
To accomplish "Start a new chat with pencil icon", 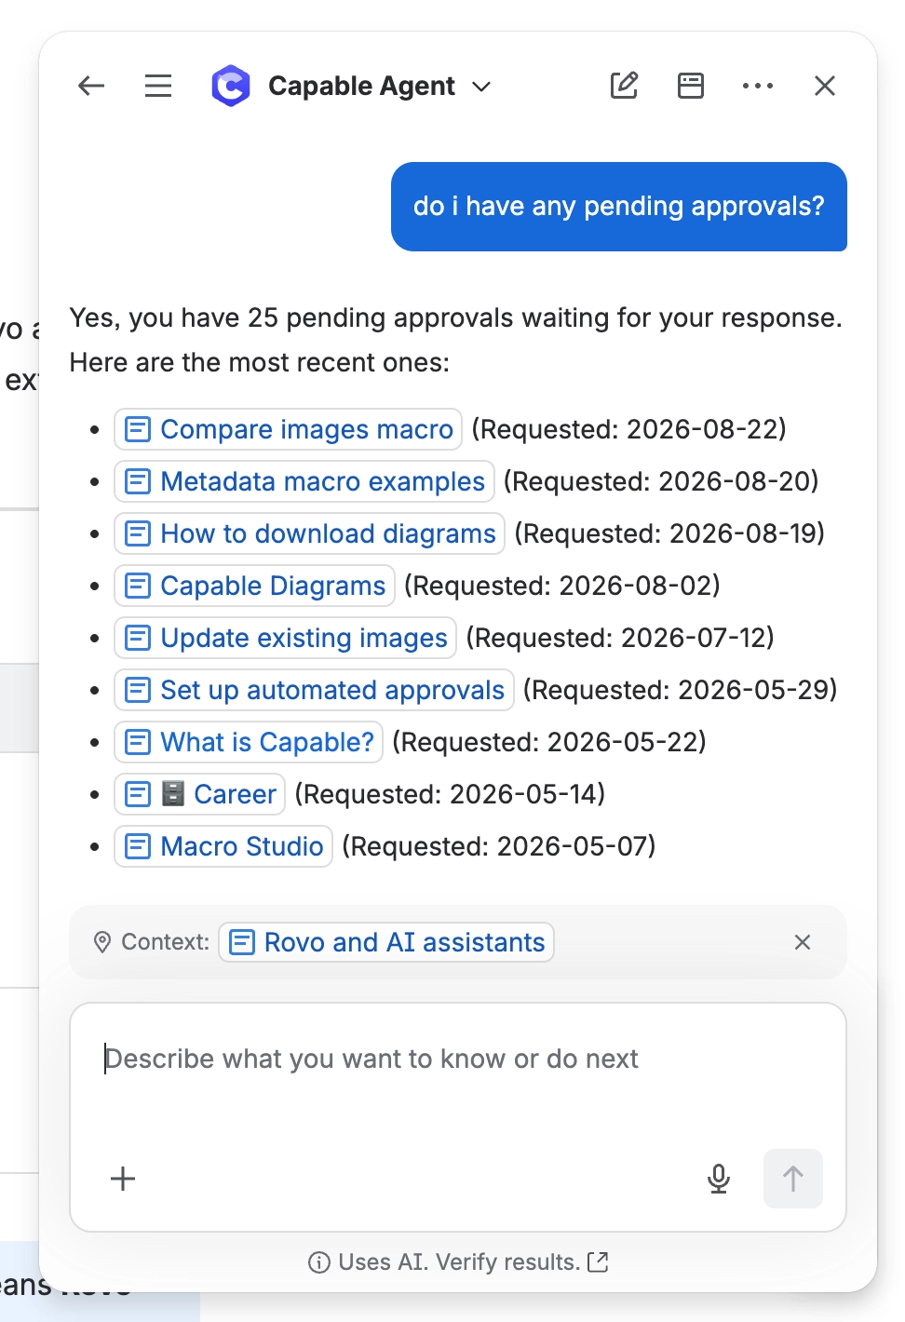I will 624,86.
